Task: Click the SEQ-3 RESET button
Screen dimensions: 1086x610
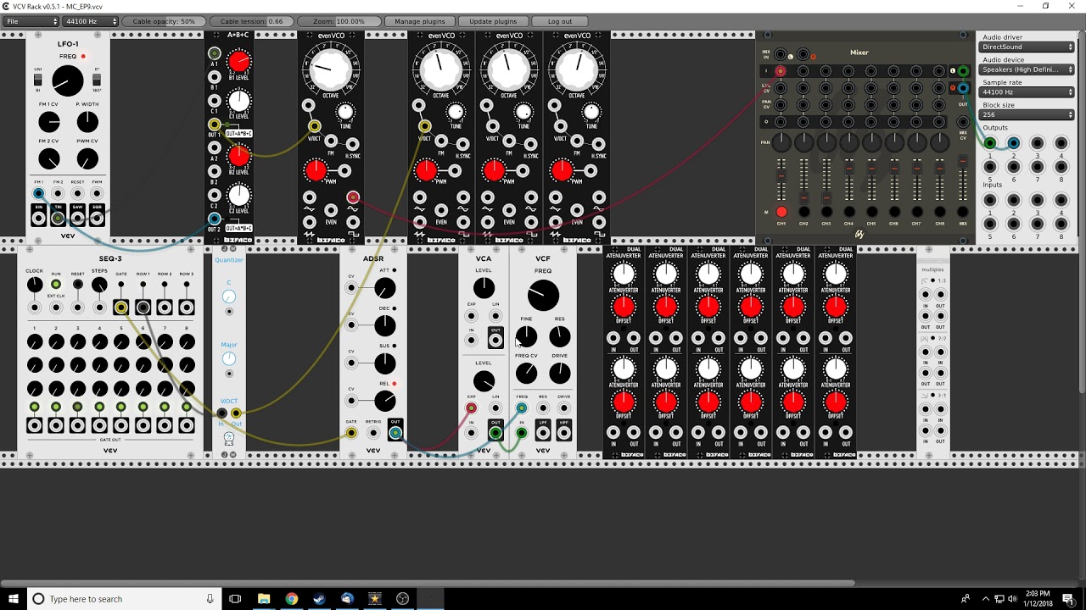Action: [x=77, y=285]
